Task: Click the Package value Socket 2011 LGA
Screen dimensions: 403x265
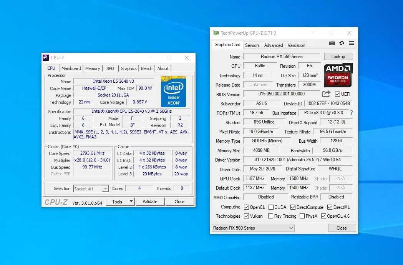Action: click(113, 95)
